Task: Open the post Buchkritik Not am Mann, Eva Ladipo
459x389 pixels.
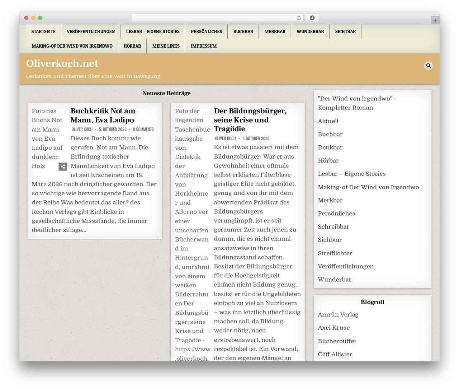Action: [x=103, y=116]
